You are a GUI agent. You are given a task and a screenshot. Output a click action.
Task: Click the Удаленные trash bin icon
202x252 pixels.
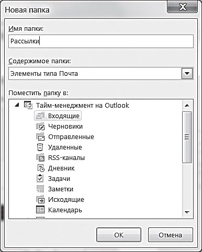(40, 147)
